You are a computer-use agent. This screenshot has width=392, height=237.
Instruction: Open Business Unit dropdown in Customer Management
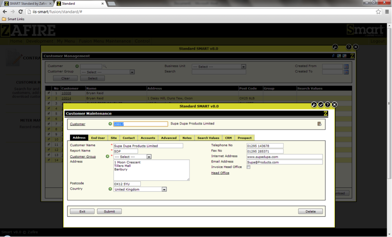(x=219, y=67)
